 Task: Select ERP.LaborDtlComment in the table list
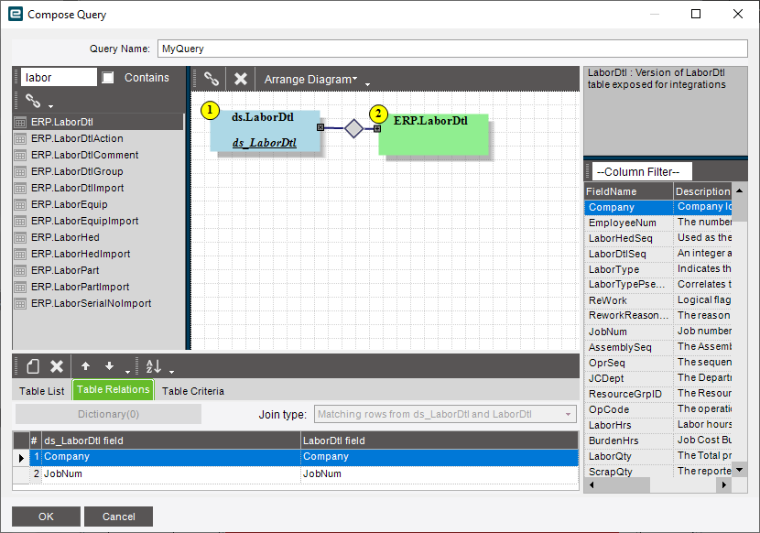click(x=98, y=155)
